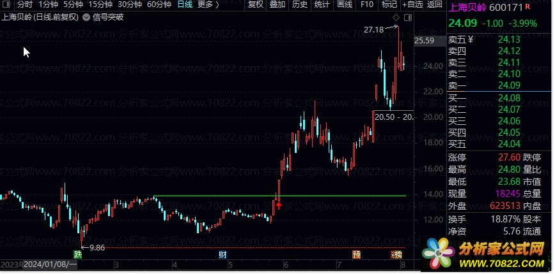Image resolution: width=555 pixels, height=274 pixels.
Task: Open the 复权 adjustment options
Action: coord(256,4)
